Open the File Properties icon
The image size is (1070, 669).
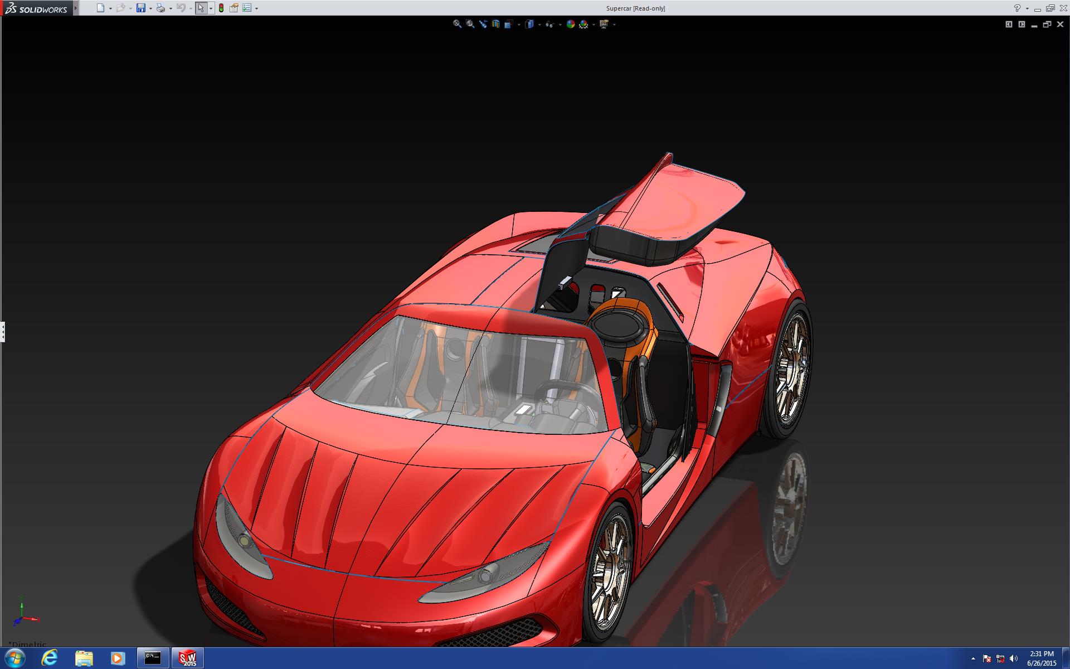[x=234, y=8]
